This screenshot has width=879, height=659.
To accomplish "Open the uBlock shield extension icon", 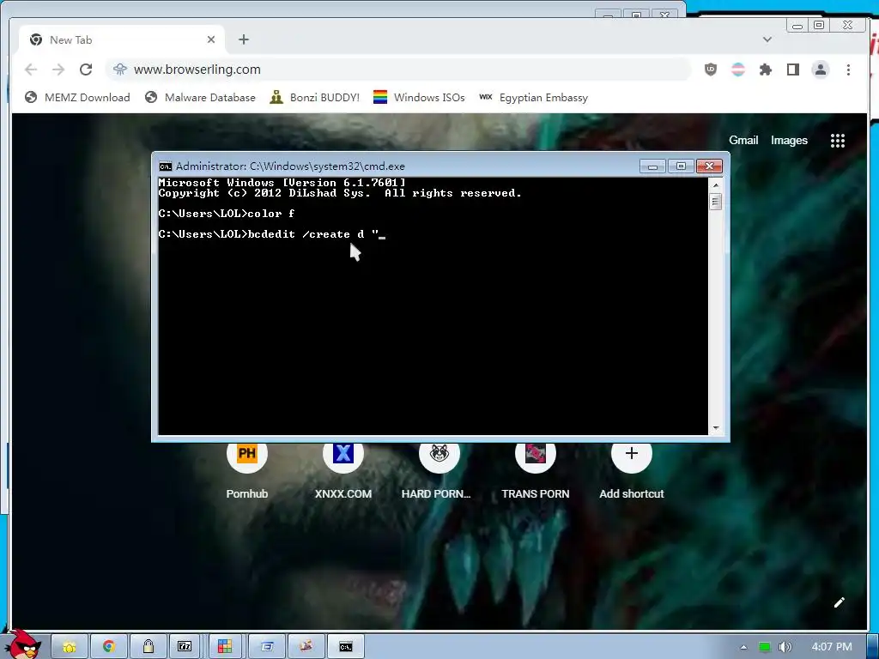I will point(710,70).
